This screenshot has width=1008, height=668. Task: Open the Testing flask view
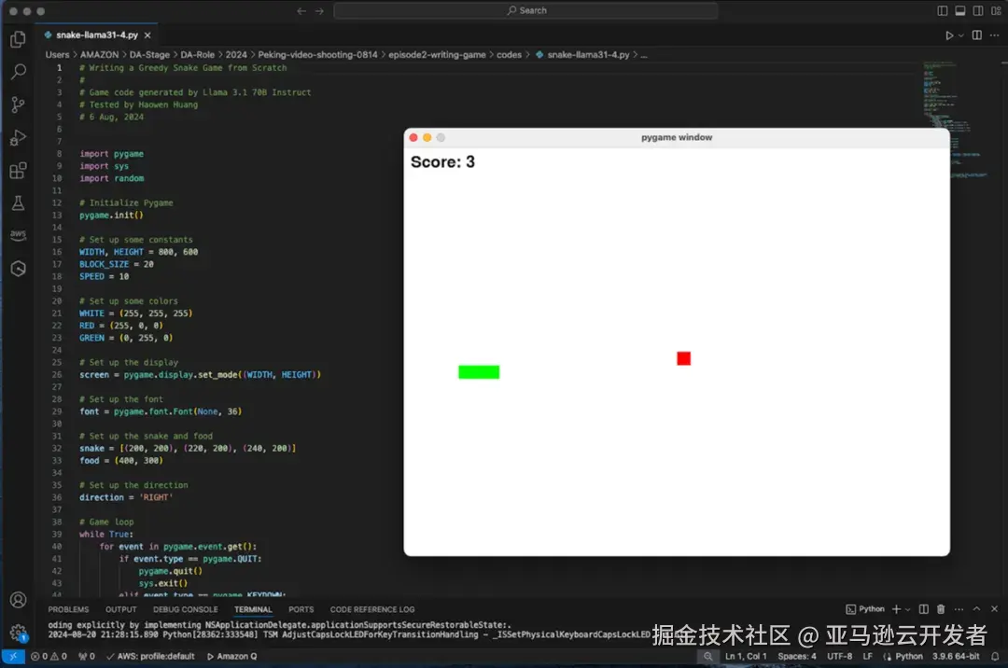pyautogui.click(x=18, y=203)
